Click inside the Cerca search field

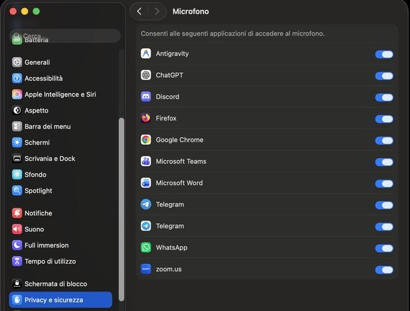65,36
